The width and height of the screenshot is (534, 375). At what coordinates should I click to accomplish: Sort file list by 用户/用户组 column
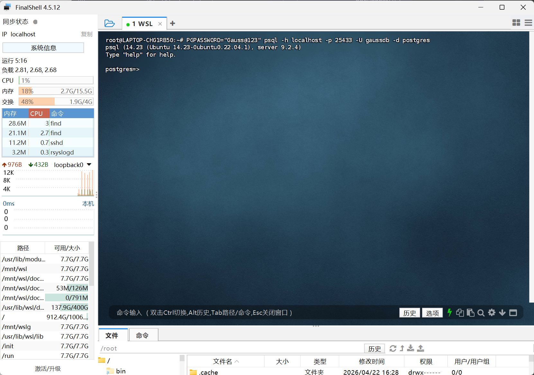[472, 361]
